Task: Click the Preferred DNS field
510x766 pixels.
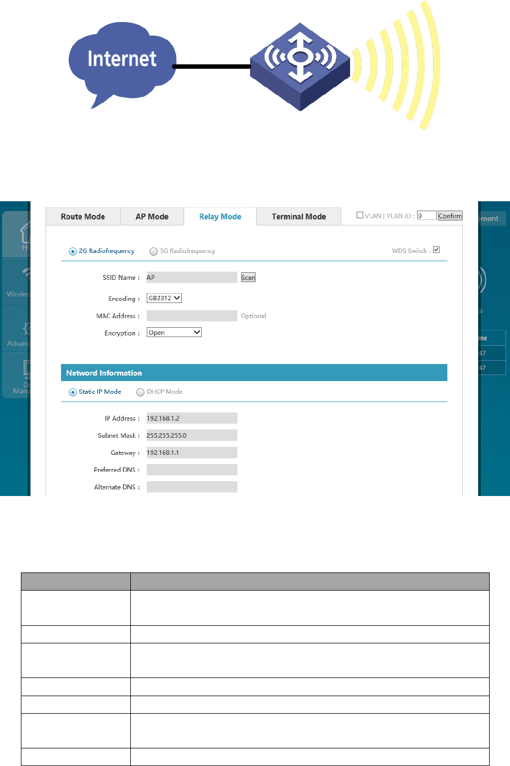Action: pyautogui.click(x=192, y=470)
